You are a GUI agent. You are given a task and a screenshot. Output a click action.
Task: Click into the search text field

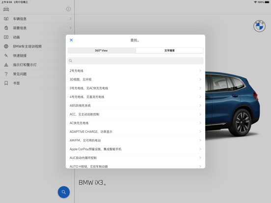coord(135,61)
